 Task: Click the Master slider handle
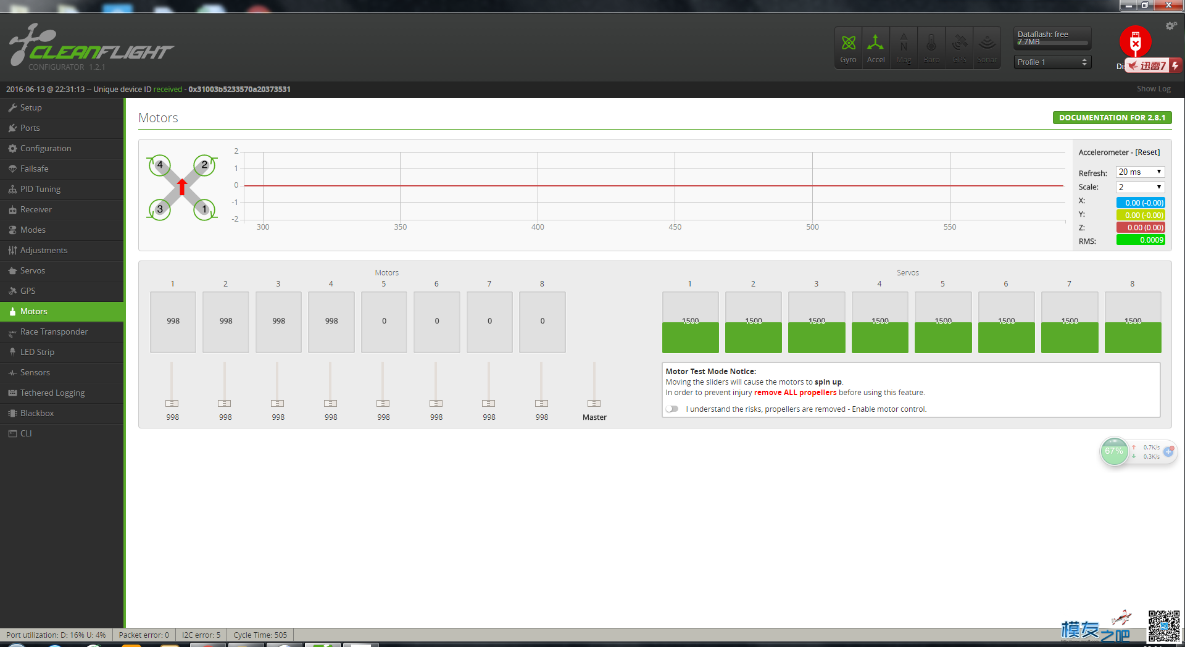(x=594, y=403)
